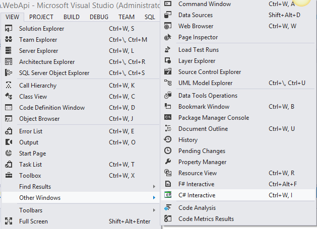Click the Class View icon
Screen dimensions: 317x229
9,96
